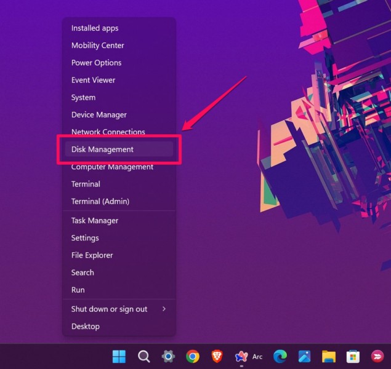
Task: Open Microsoft Edge from taskbar
Action: click(x=280, y=357)
